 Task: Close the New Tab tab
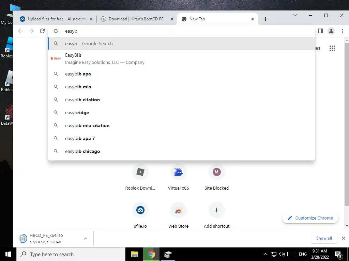tap(253, 19)
